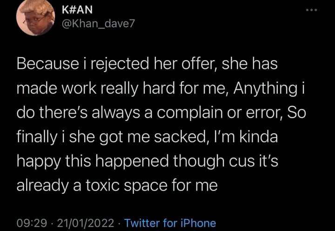This screenshot has width=335, height=231.
Task: Click the word 'kinda' in the tweet
Action: (258, 136)
